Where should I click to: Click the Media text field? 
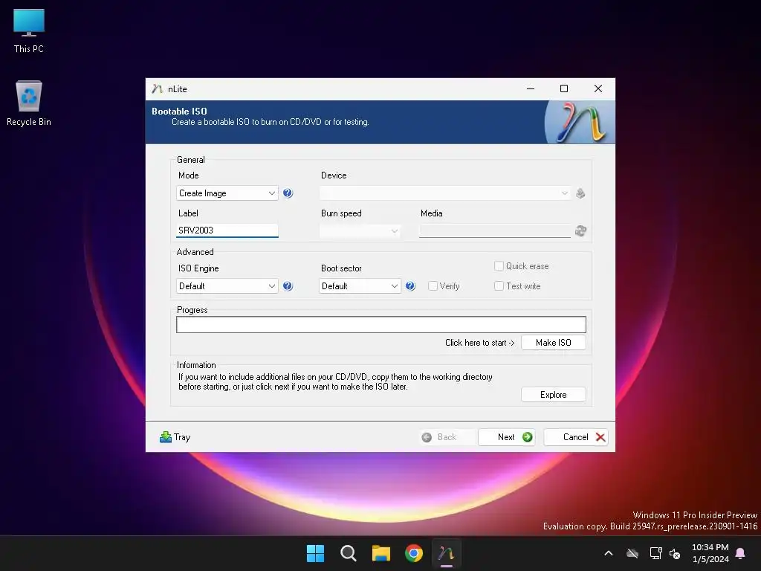(494, 230)
